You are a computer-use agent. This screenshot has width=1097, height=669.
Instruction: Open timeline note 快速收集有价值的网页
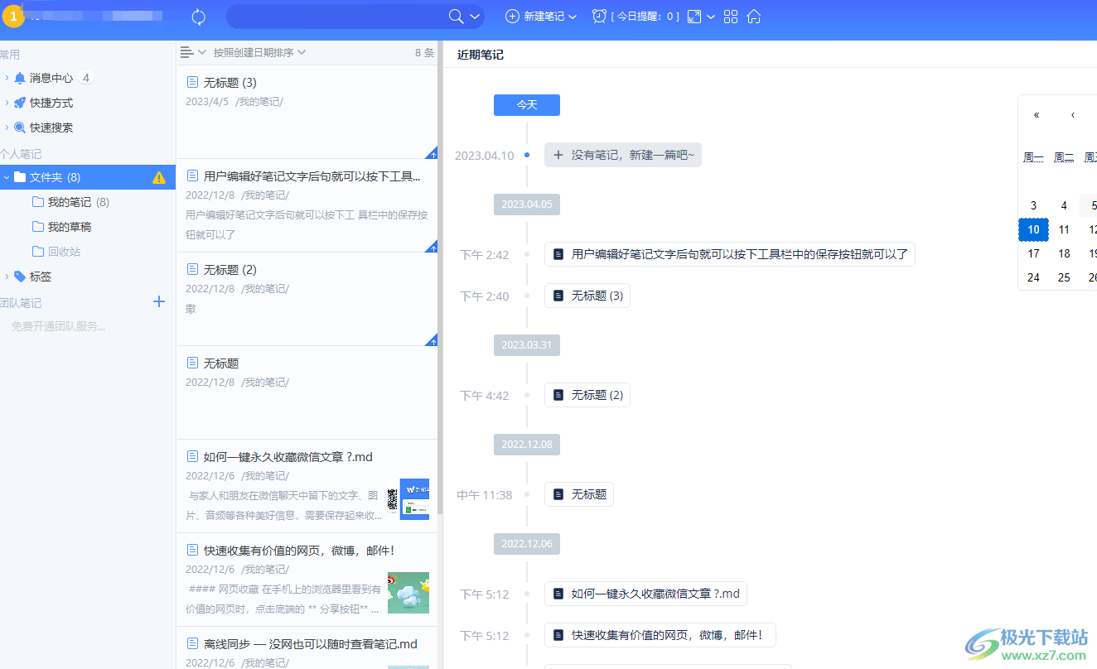pyautogui.click(x=660, y=635)
